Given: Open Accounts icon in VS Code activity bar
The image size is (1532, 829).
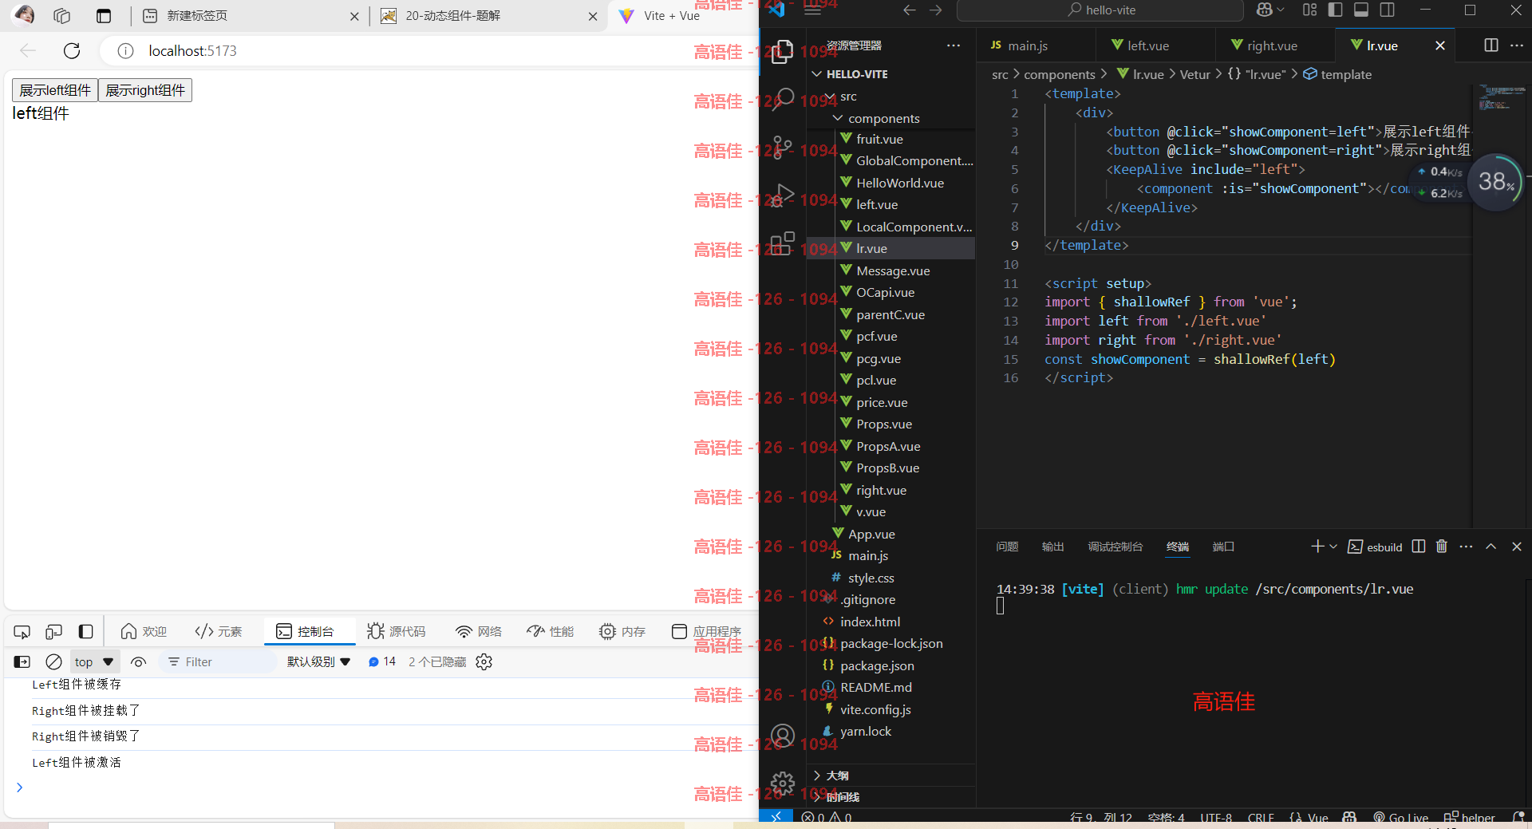Looking at the screenshot, I should click(x=783, y=736).
